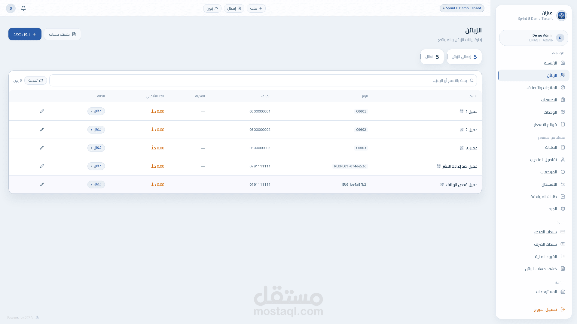This screenshot has width=577, height=324.
Task: Click the تحديث refresh button
Action: (x=35, y=80)
